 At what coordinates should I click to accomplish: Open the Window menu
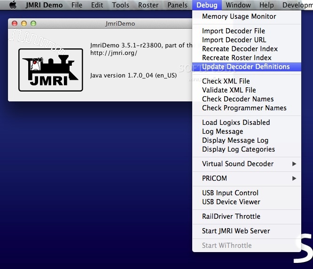(238, 5)
